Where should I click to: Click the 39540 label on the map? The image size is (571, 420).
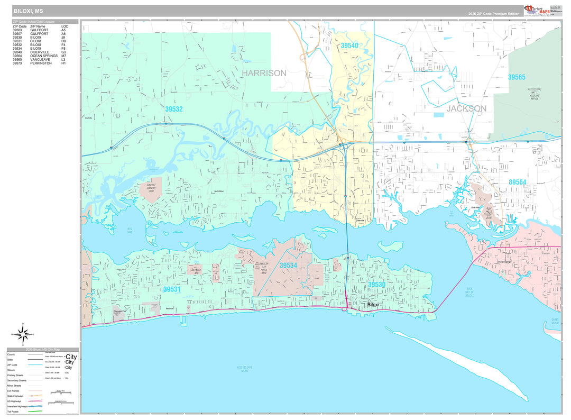tap(349, 45)
